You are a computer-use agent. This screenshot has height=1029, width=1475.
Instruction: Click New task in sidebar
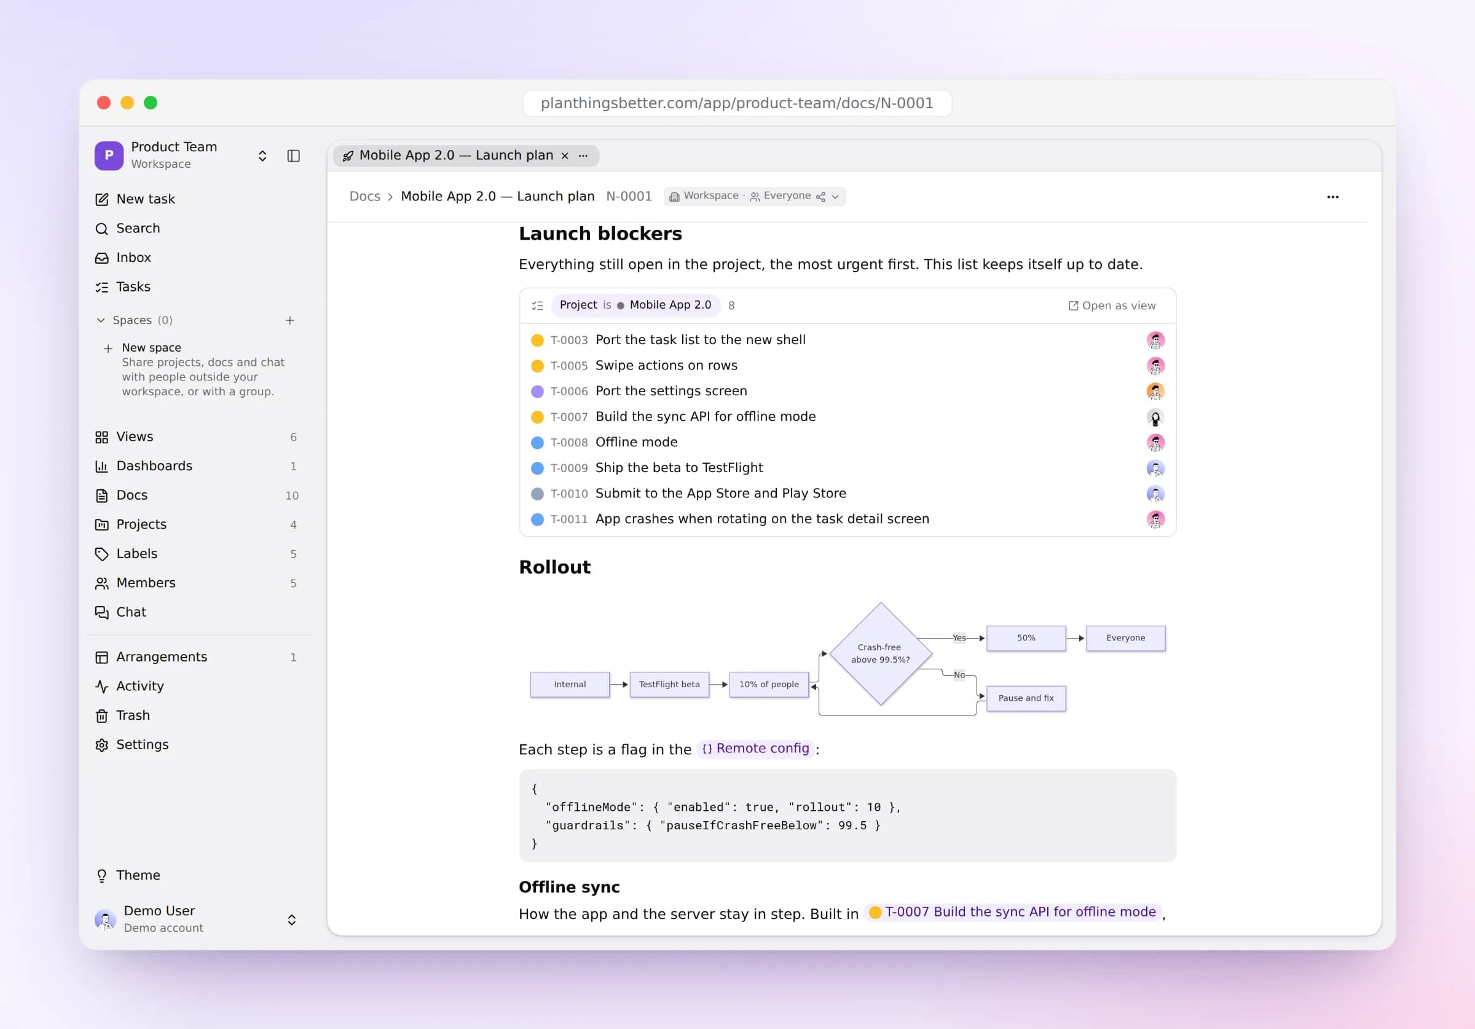tap(199, 199)
